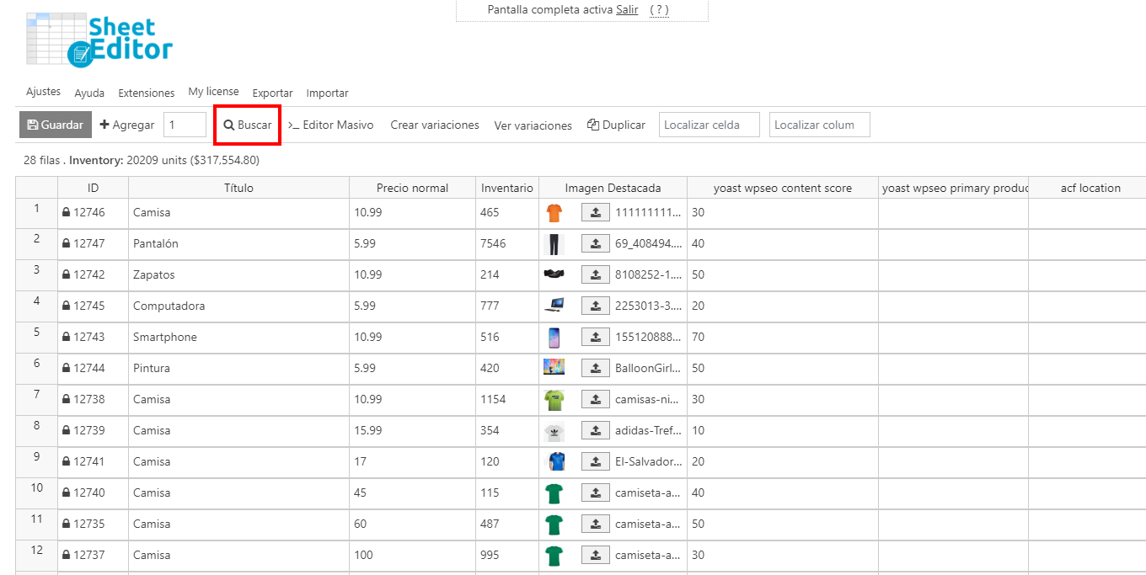
Task: Click the Ver variaciones button
Action: tap(533, 125)
